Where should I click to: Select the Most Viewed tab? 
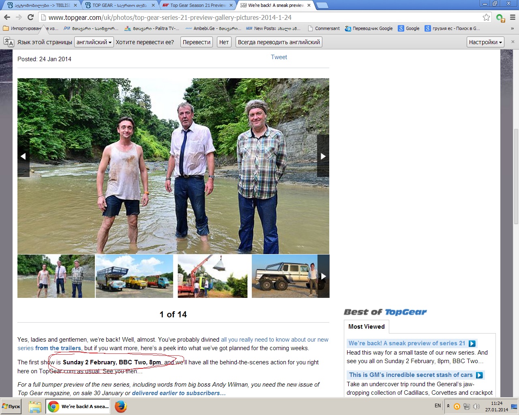(x=367, y=327)
